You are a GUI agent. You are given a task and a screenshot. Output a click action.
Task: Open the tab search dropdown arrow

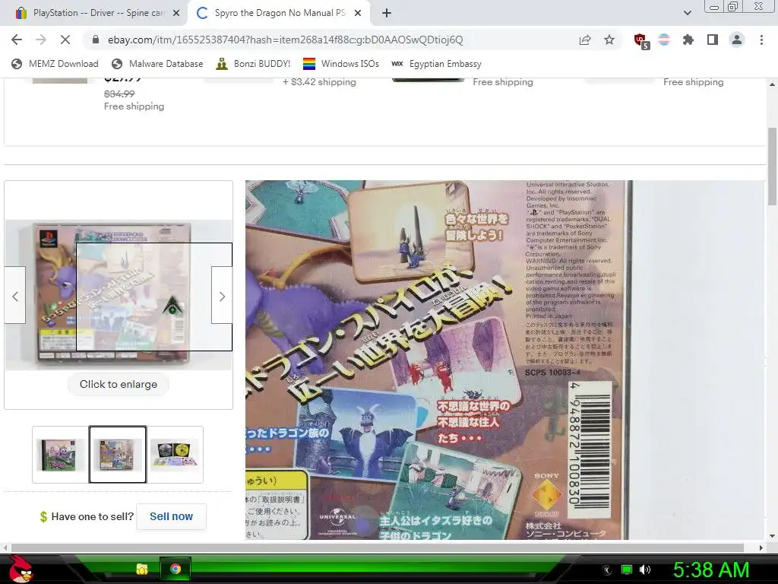tap(687, 13)
